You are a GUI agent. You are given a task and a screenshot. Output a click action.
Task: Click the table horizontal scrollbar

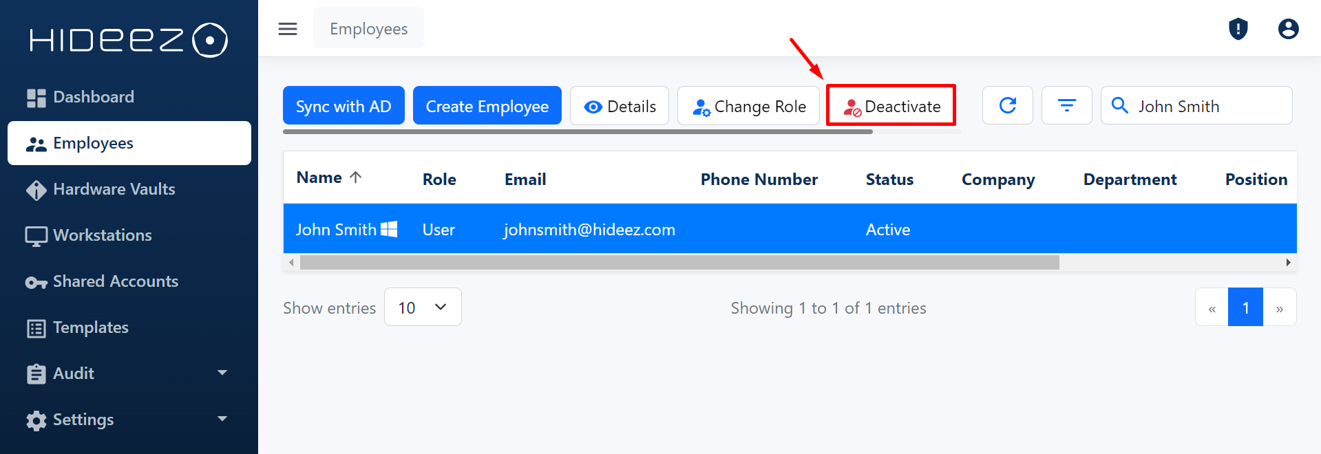pyautogui.click(x=679, y=263)
